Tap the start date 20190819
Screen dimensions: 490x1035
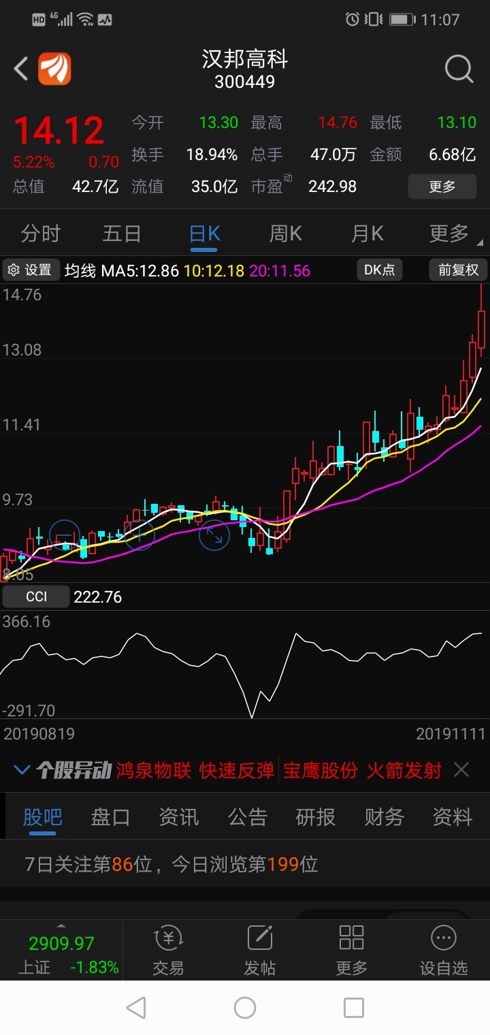point(39,734)
